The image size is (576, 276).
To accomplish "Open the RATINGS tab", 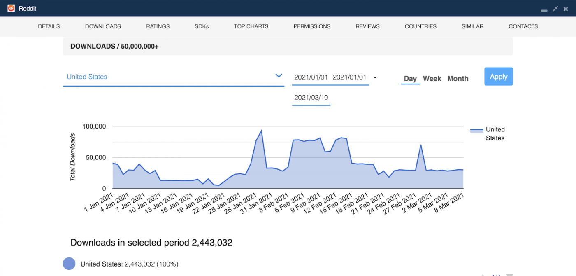I will [x=158, y=26].
